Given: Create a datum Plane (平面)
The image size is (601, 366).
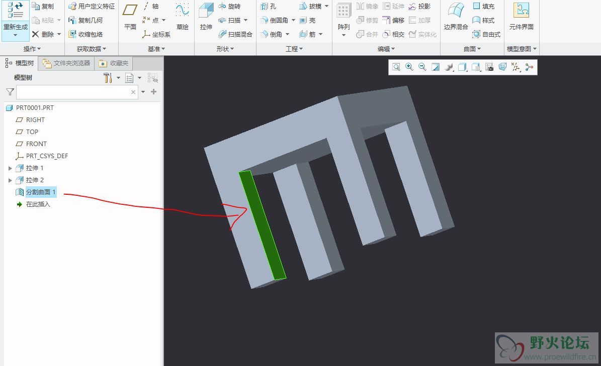Looking at the screenshot, I should 130,17.
